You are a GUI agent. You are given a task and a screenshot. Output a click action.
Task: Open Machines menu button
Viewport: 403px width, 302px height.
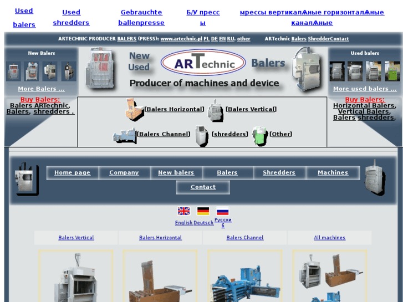coord(333,173)
